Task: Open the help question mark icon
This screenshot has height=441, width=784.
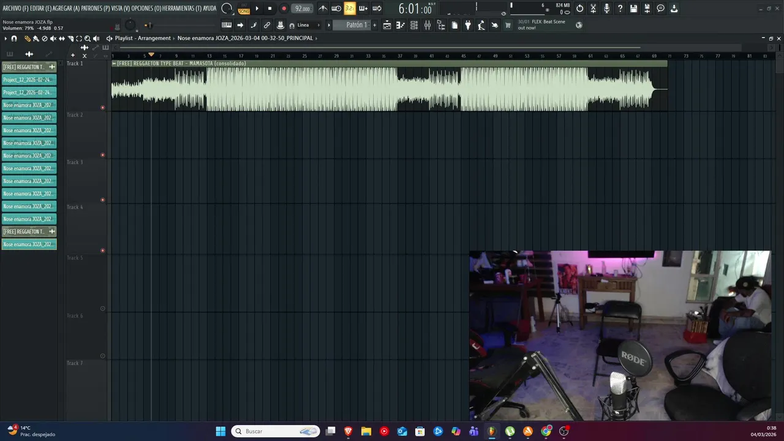Action: pos(620,9)
